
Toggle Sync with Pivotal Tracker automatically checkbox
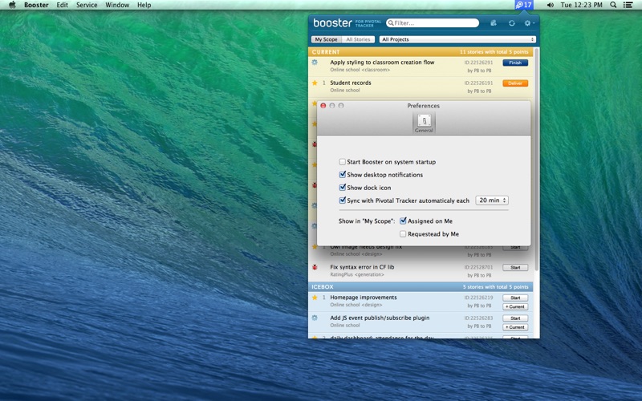[343, 200]
